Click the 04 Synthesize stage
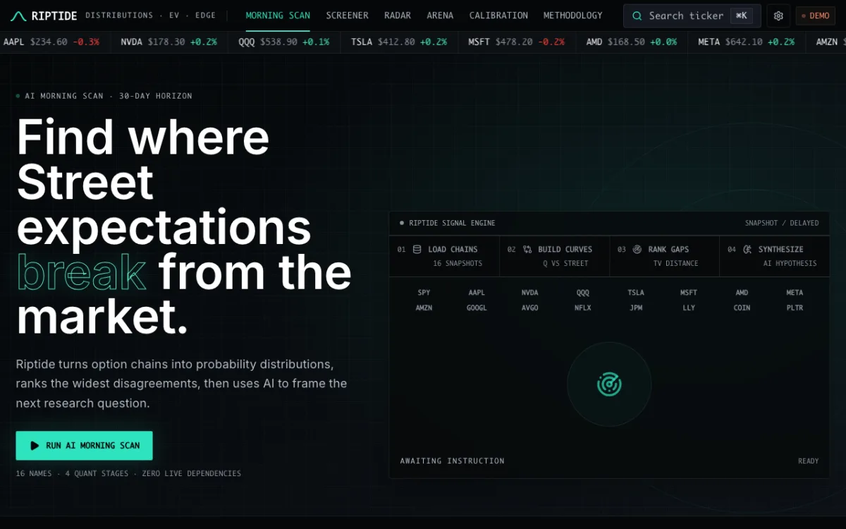This screenshot has width=846, height=529. pyautogui.click(x=774, y=256)
